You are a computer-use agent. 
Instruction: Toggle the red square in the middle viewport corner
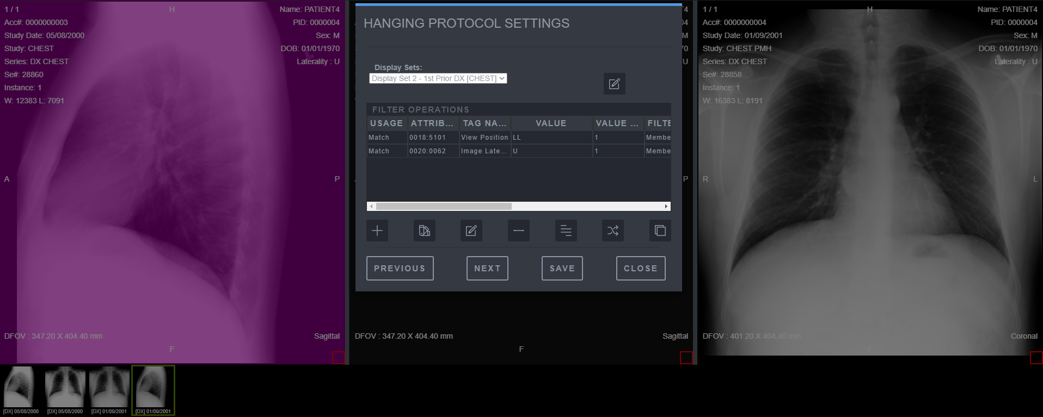[686, 357]
